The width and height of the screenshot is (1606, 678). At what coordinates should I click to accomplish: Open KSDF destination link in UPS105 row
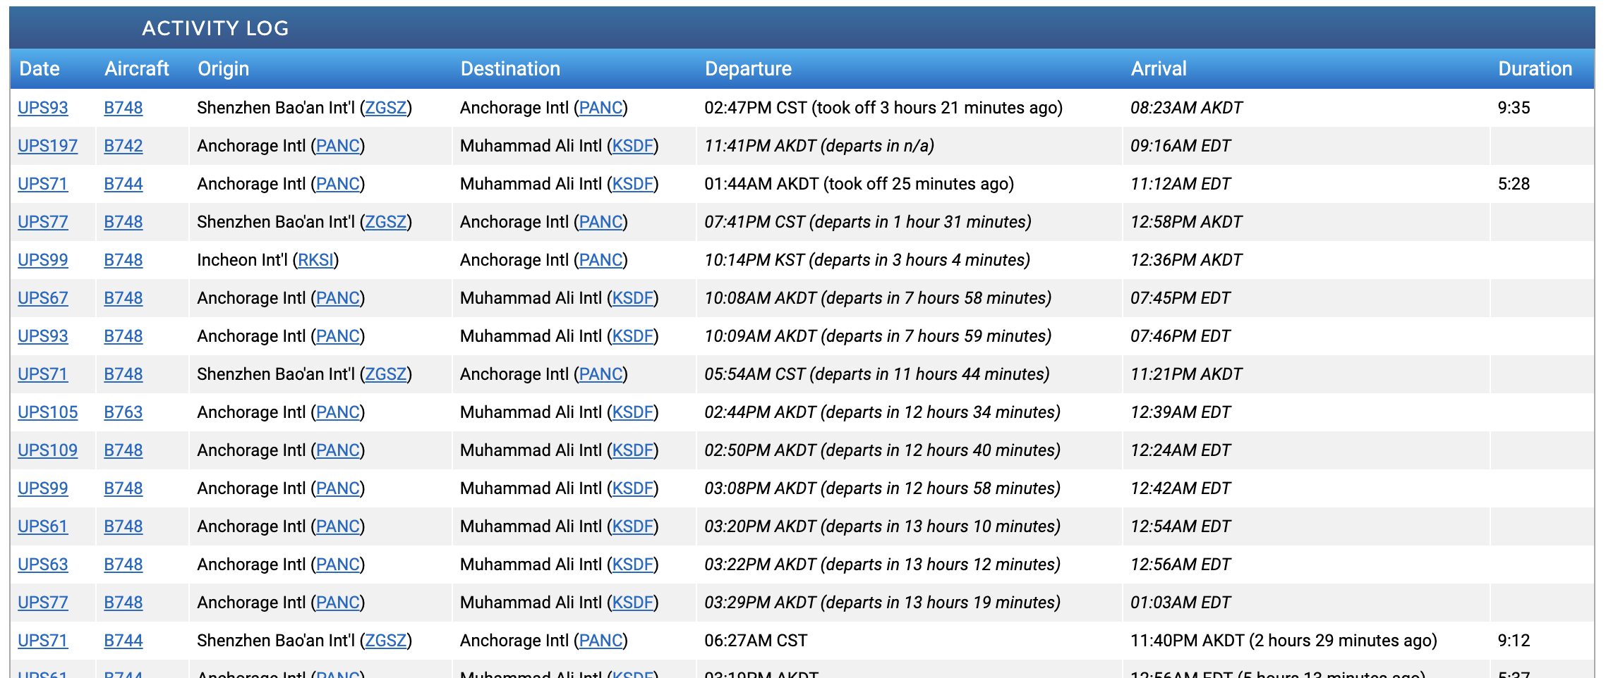coord(633,412)
